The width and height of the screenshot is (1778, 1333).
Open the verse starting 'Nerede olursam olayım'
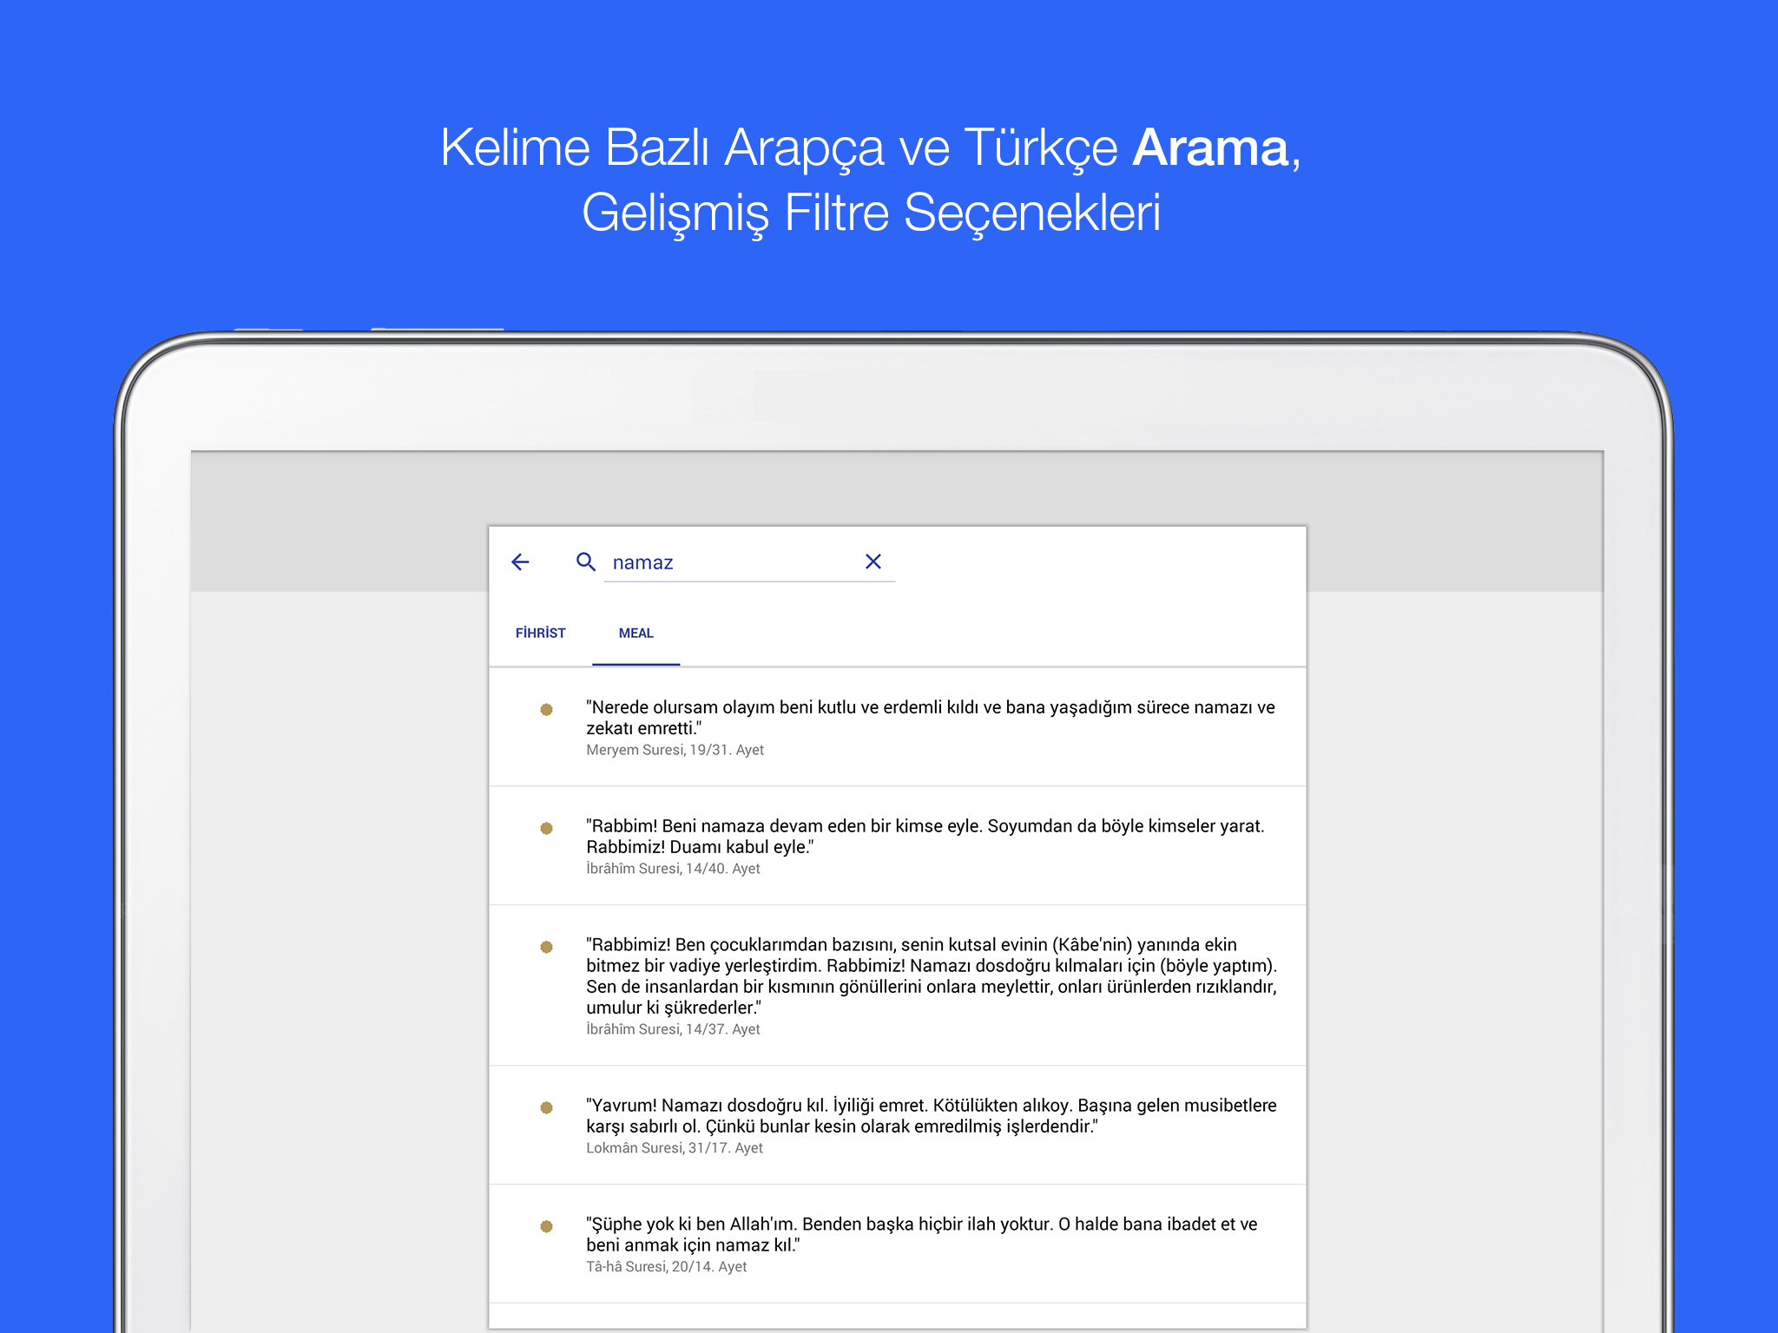pos(898,727)
